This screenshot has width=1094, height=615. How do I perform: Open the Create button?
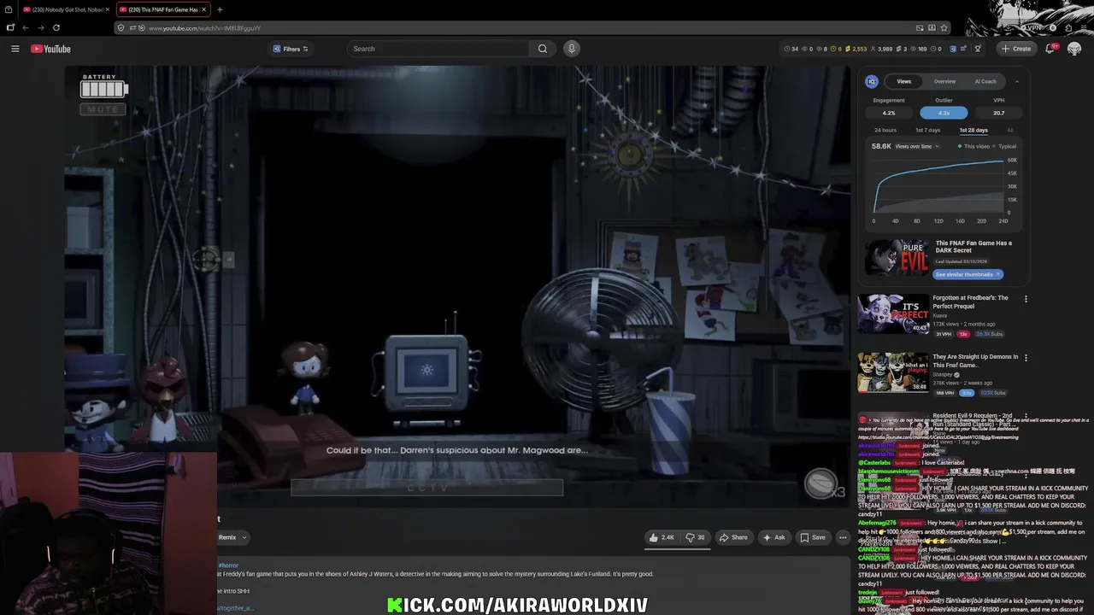click(x=1016, y=49)
